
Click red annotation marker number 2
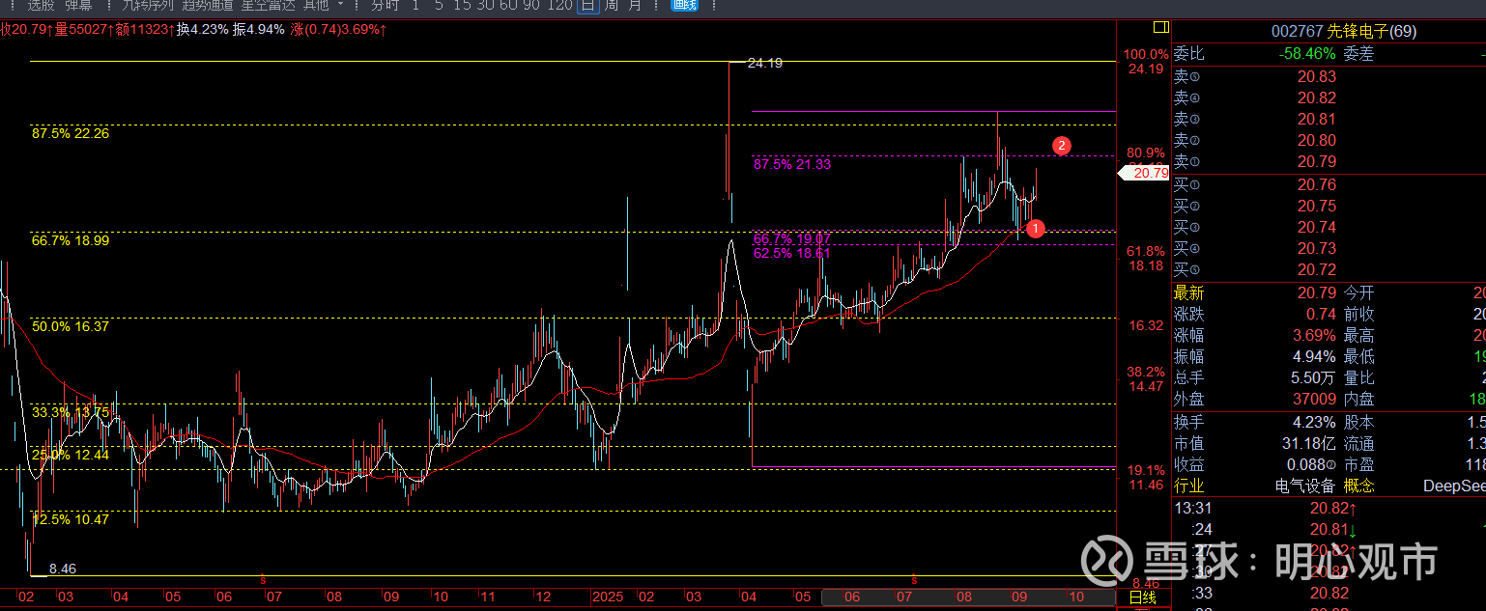pyautogui.click(x=1061, y=146)
